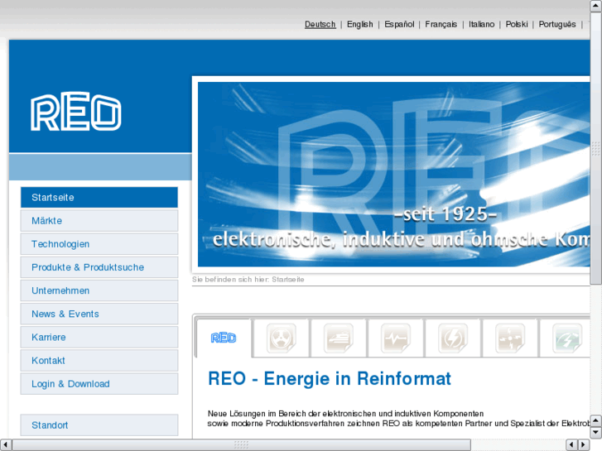Open the Unternehmen menu item
Screen dimensions: 602x451
click(x=99, y=290)
